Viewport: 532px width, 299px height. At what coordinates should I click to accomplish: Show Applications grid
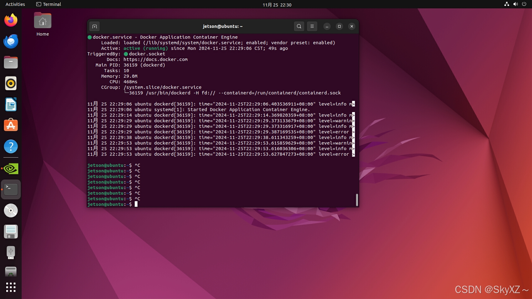point(11,288)
